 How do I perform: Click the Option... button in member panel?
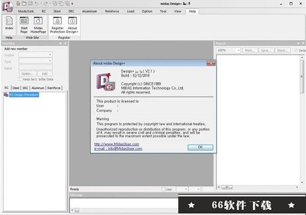(x=28, y=74)
